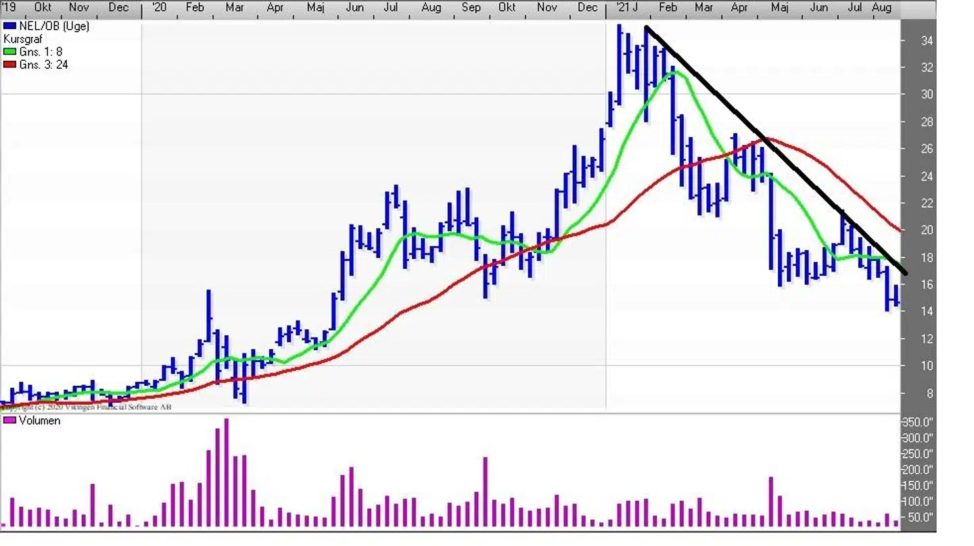The width and height of the screenshot is (974, 546).
Task: Click the tallest volume bar in the chart
Action: click(226, 473)
